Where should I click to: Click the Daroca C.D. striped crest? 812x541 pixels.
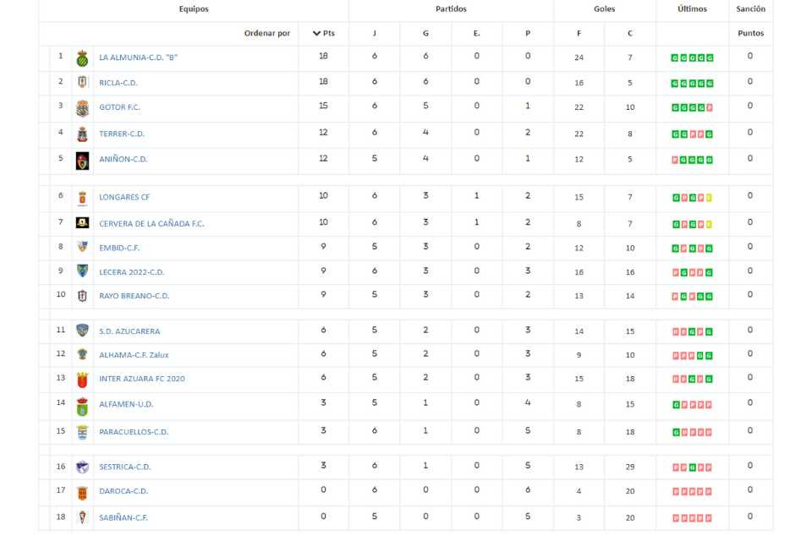tap(82, 492)
